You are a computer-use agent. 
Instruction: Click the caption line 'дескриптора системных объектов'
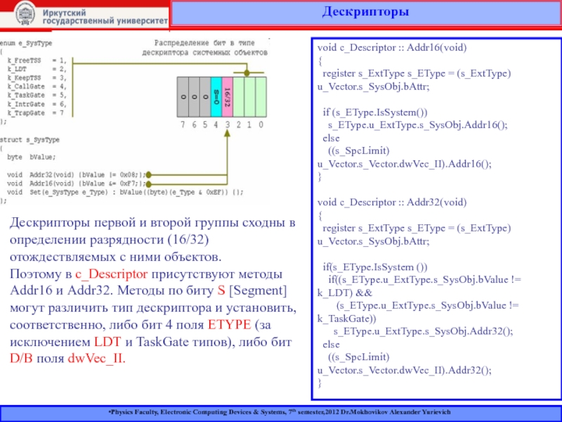[x=204, y=53]
